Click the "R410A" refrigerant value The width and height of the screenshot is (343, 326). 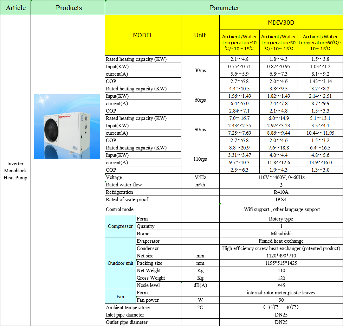pos(281,192)
